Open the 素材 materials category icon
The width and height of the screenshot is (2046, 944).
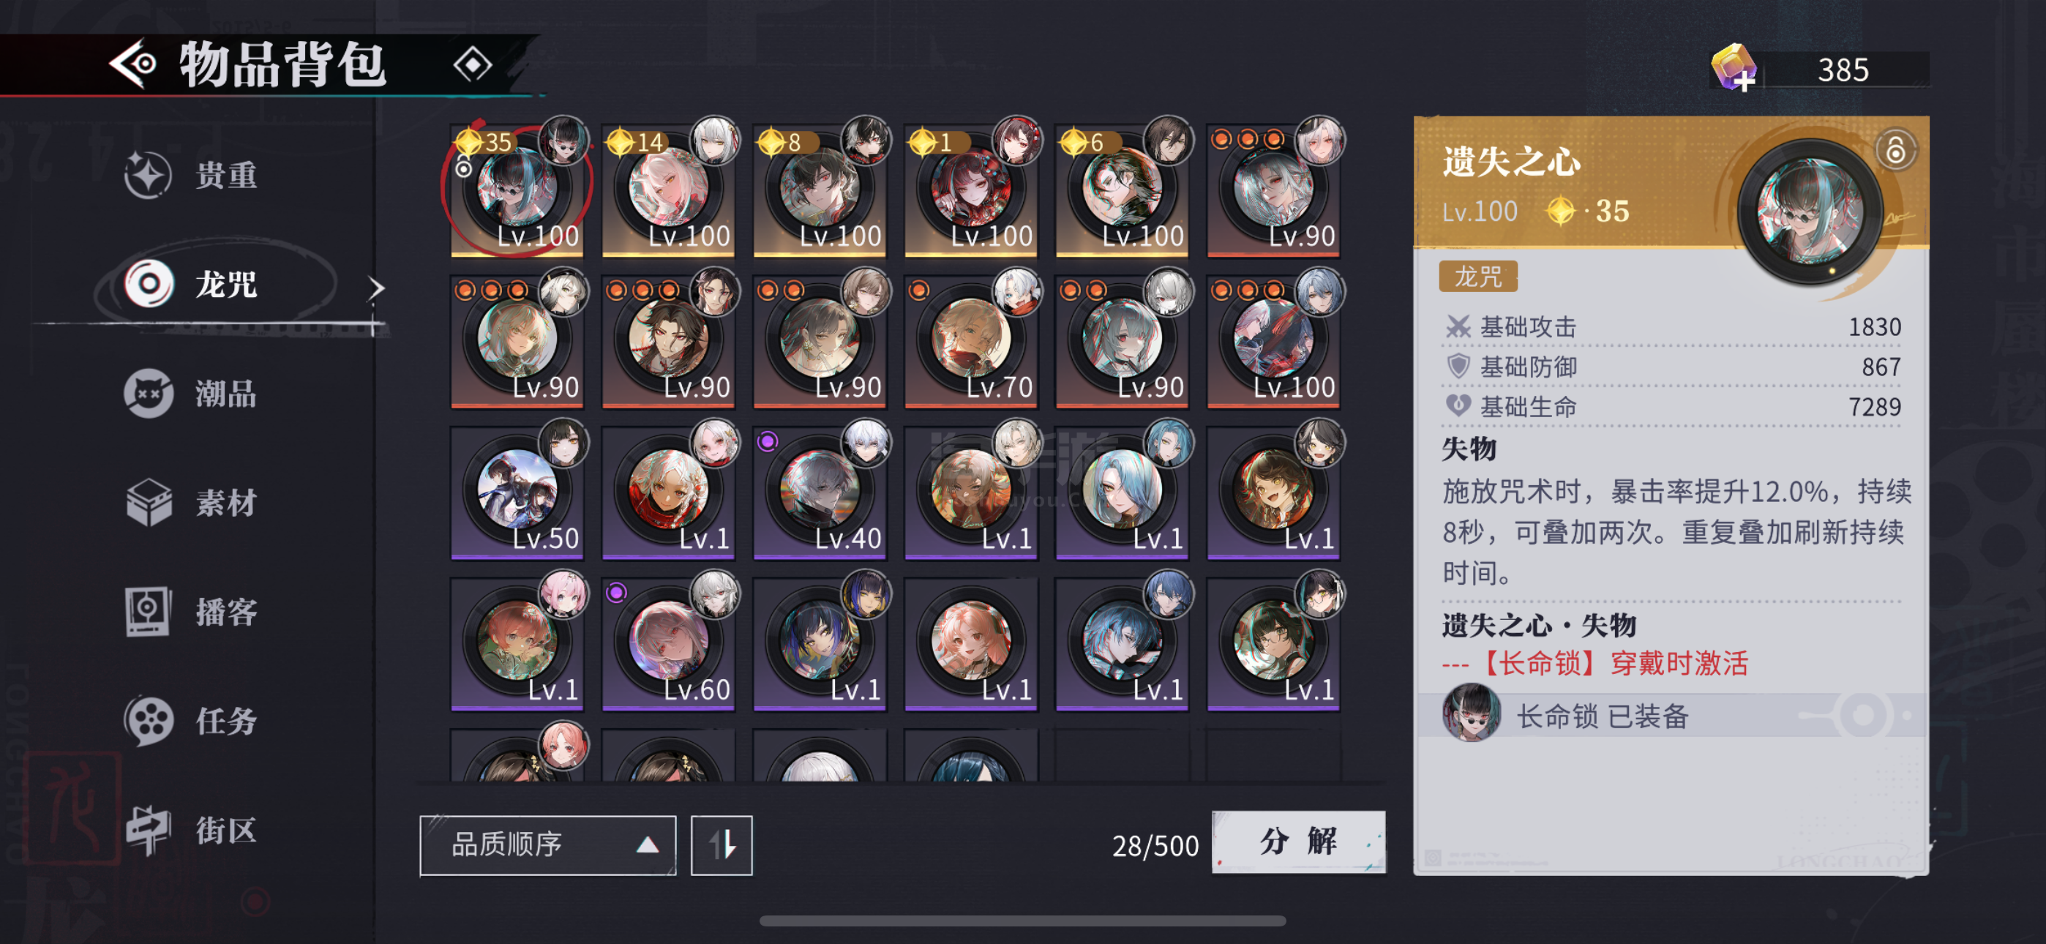pyautogui.click(x=149, y=502)
